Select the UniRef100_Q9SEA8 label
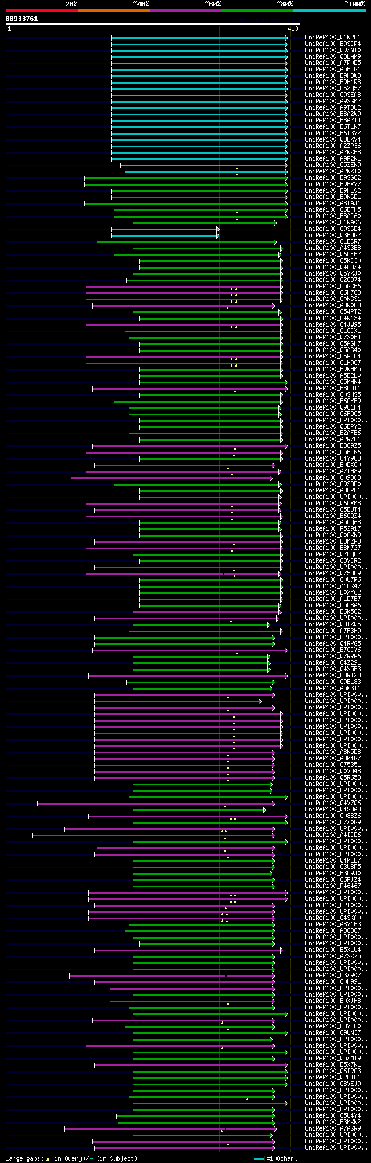 point(333,95)
